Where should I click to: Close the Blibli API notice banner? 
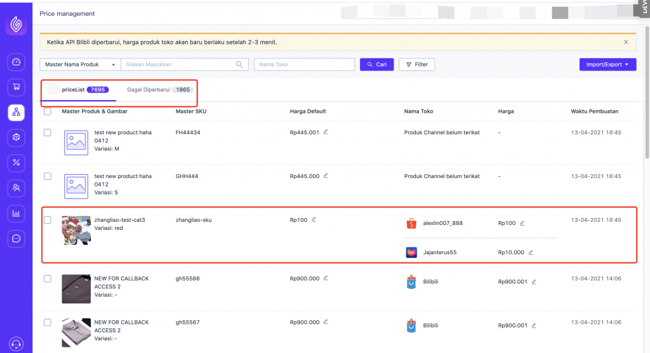pos(626,42)
